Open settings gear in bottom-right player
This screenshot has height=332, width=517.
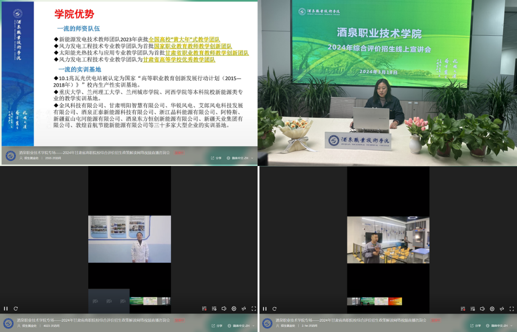492,309
